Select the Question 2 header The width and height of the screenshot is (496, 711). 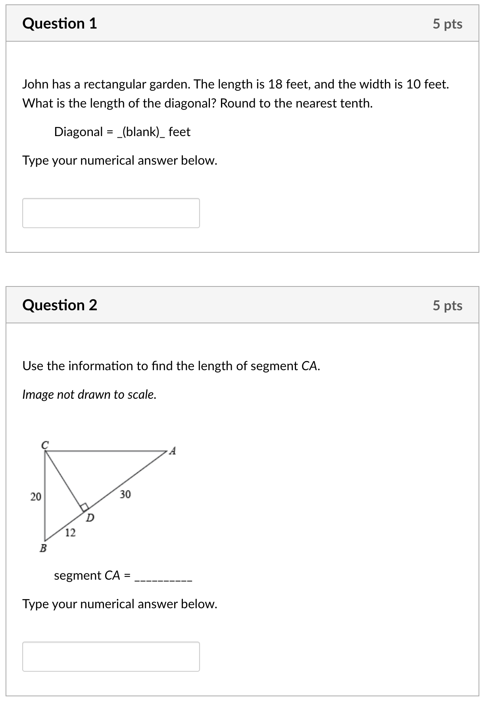point(60,306)
